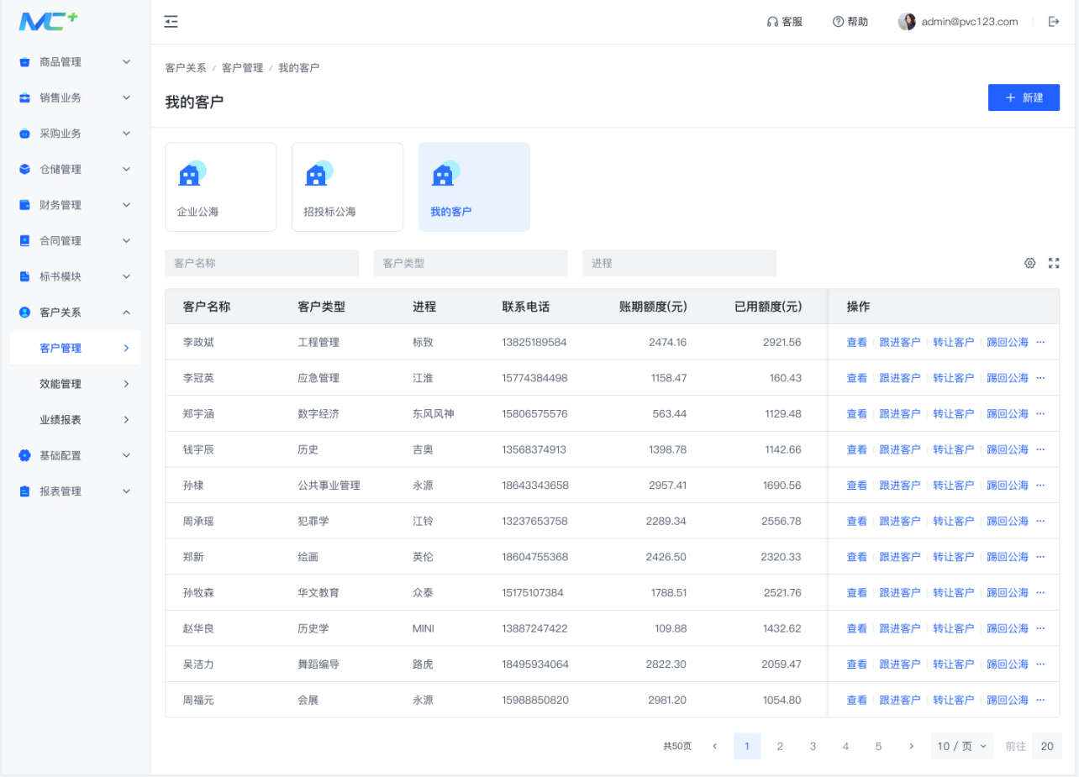Go to page 3 in pagination
This screenshot has height=777, width=1079.
pyautogui.click(x=813, y=746)
